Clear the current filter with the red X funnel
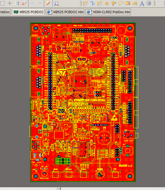The image size is (165, 190). tap(24, 3)
